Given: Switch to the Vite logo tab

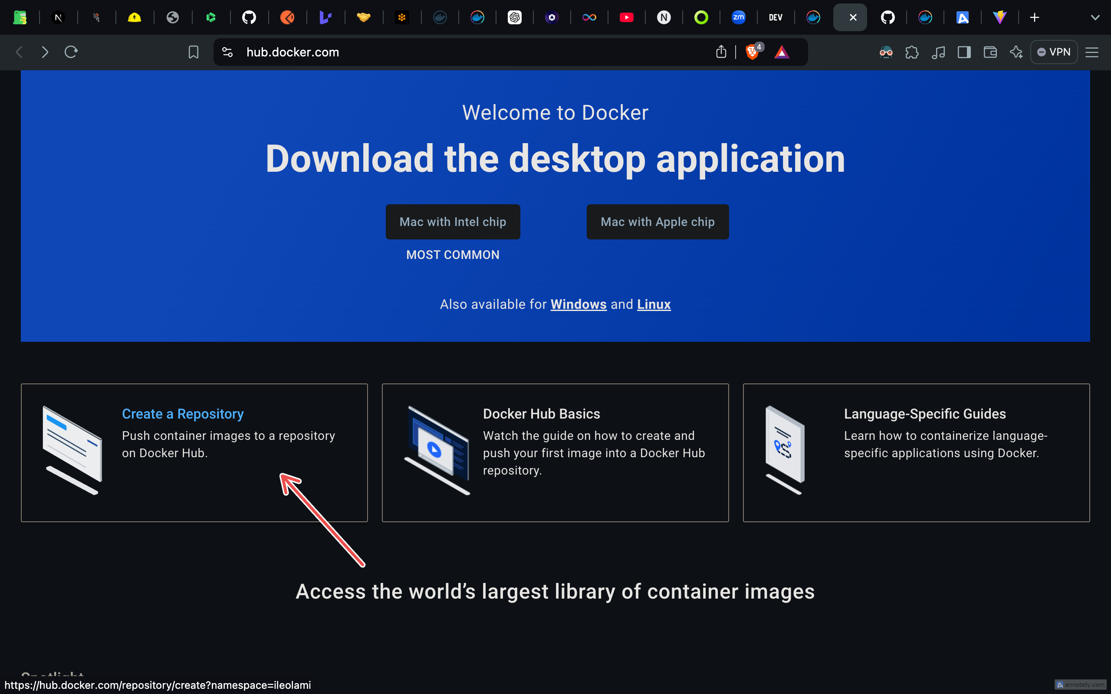Looking at the screenshot, I should point(999,17).
